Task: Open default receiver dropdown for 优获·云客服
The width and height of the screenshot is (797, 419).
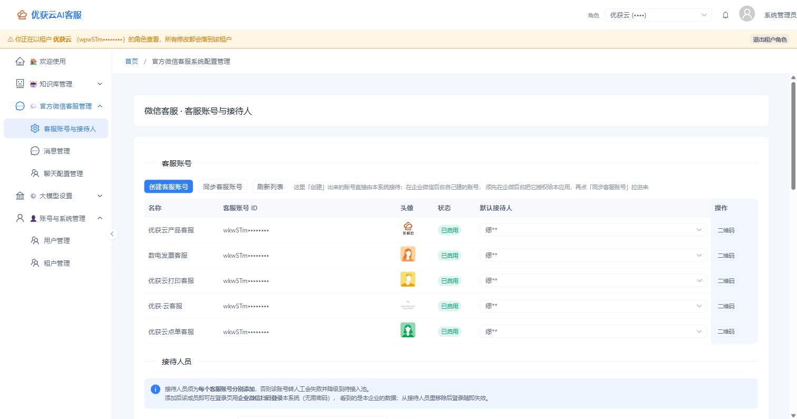Action: pos(594,306)
